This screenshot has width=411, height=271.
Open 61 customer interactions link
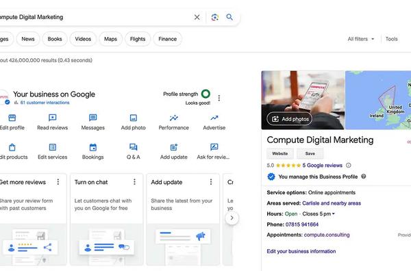pos(45,103)
